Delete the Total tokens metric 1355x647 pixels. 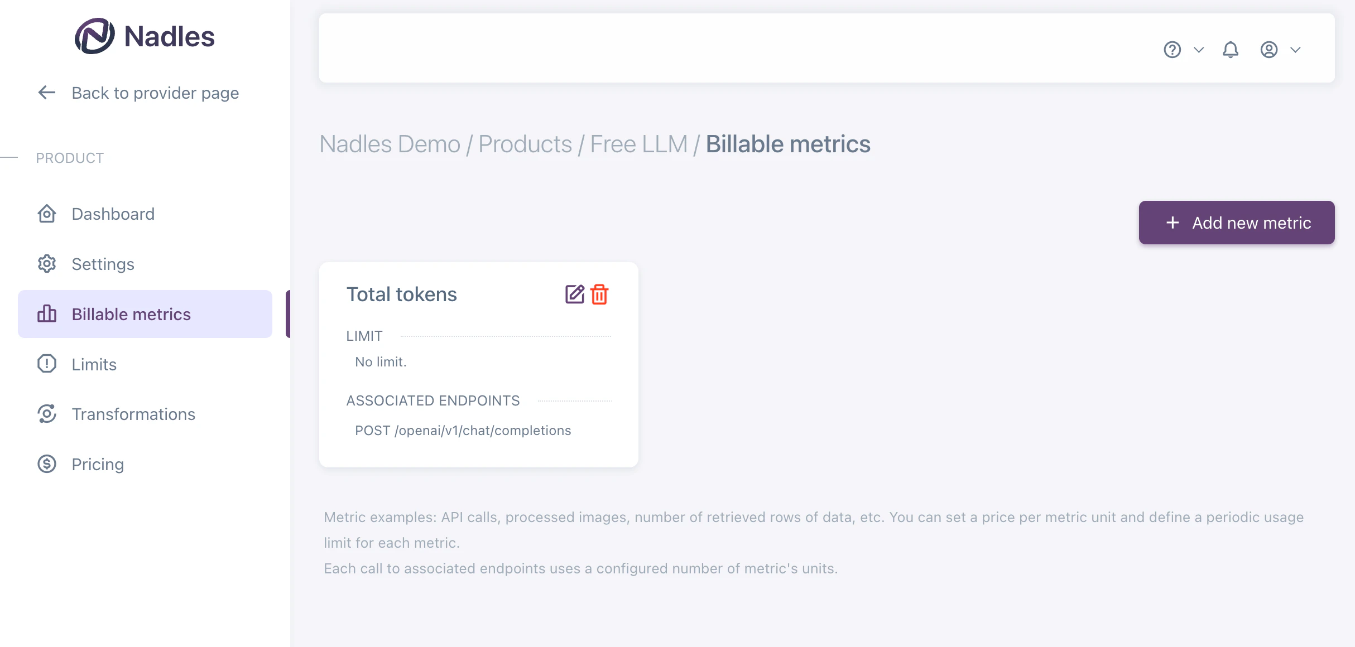click(x=599, y=295)
